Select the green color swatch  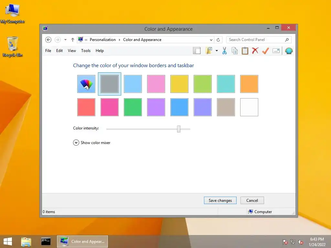coord(133,107)
